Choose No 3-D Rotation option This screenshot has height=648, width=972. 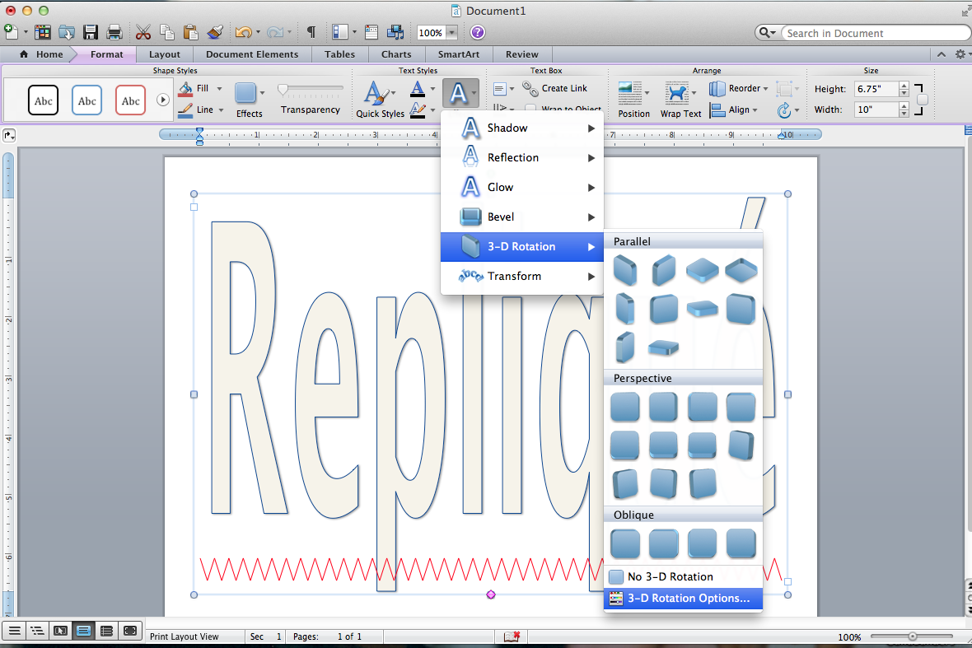click(x=670, y=577)
